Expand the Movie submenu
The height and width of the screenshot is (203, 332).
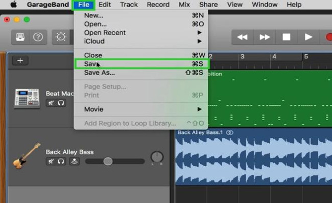click(x=141, y=109)
